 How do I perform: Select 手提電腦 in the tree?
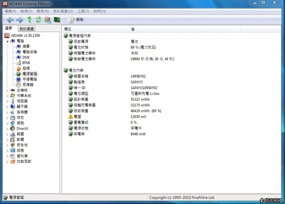point(30,79)
